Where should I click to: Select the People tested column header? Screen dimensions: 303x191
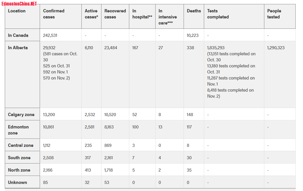point(274,14)
